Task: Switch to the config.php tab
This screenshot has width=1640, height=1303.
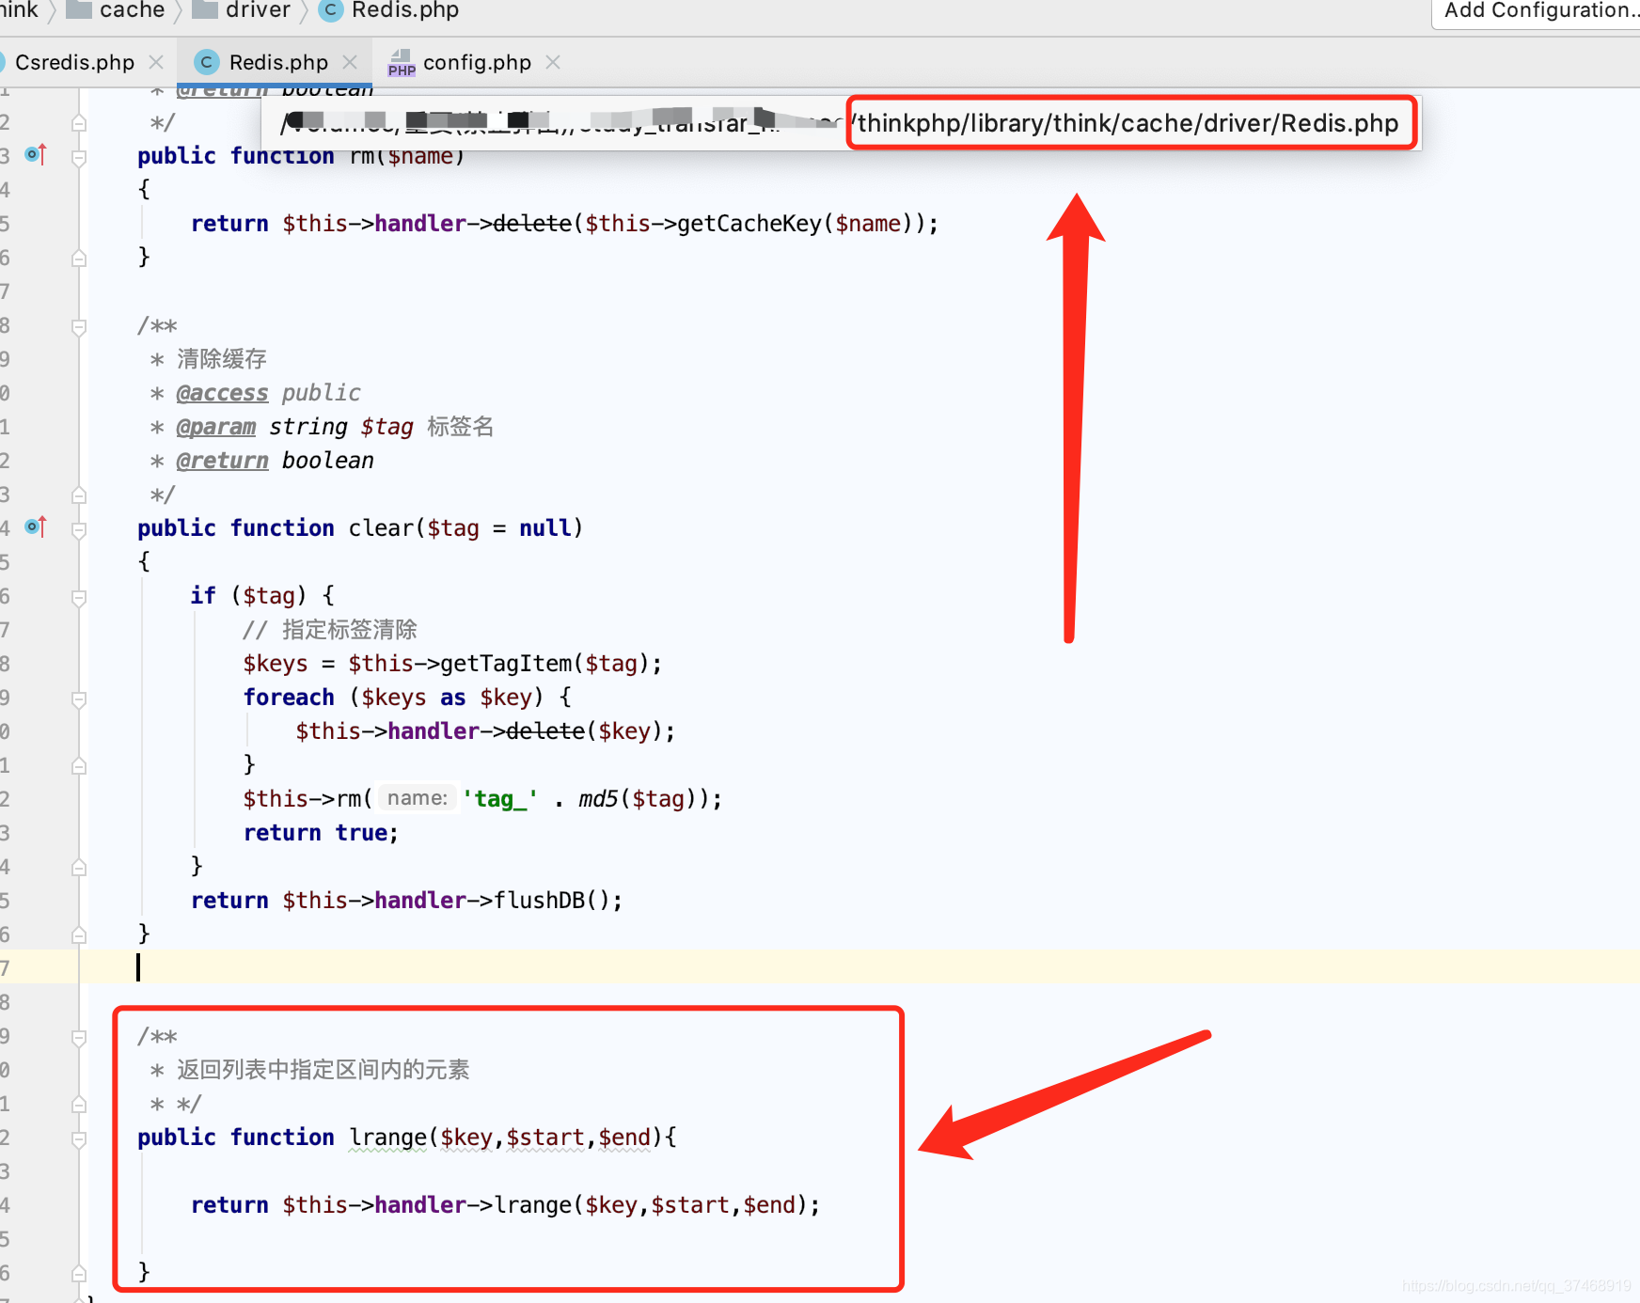Action: pos(476,62)
